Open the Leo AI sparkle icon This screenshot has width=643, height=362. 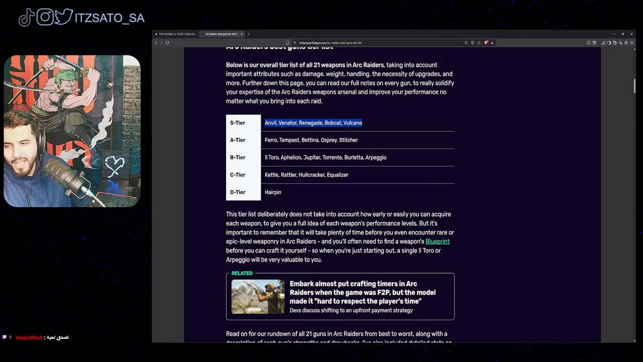[x=620, y=43]
